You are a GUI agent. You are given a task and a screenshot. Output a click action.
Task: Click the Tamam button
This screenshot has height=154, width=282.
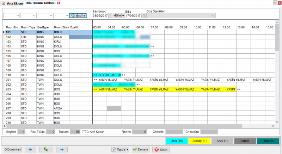click(141, 149)
